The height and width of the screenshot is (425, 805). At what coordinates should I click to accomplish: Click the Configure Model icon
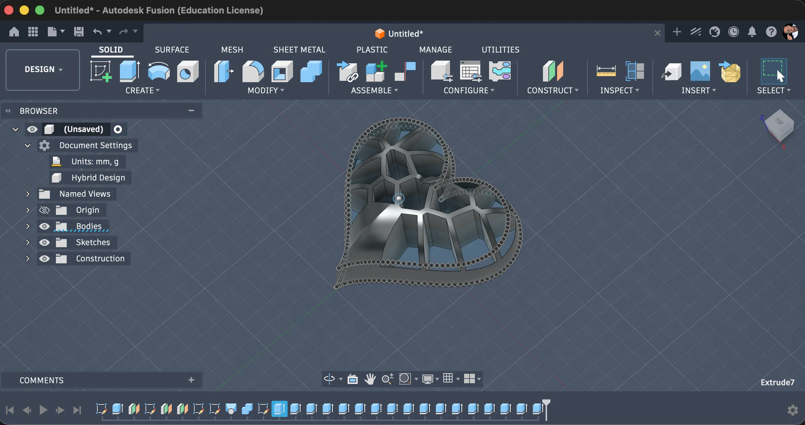[441, 71]
